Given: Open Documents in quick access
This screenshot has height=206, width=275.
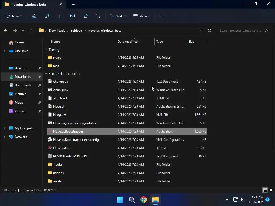Looking at the screenshot, I should pos(23,85).
